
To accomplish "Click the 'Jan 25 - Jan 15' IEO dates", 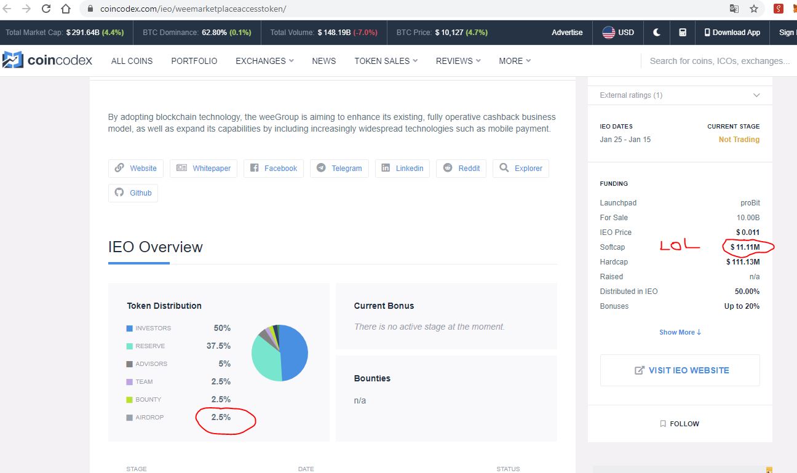I will point(625,140).
